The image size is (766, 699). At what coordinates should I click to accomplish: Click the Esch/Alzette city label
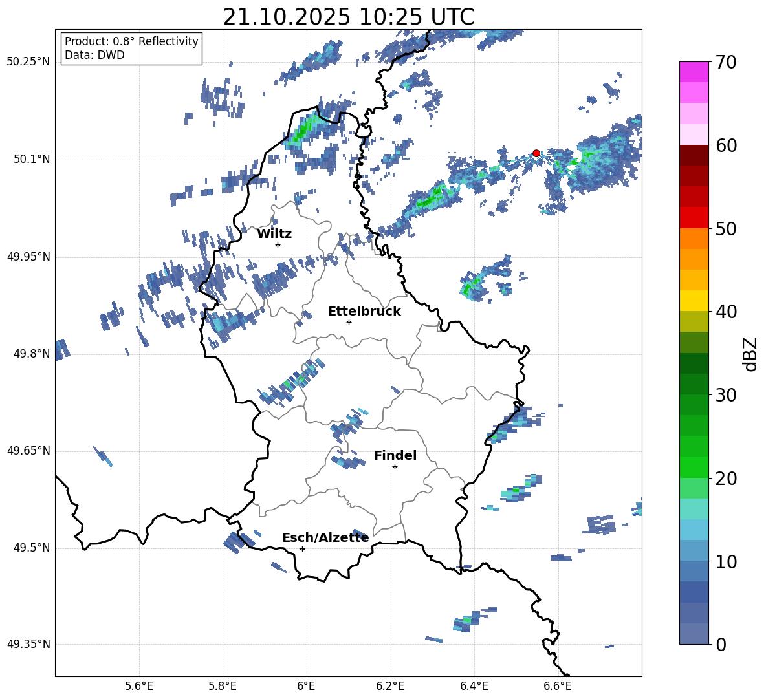(325, 537)
